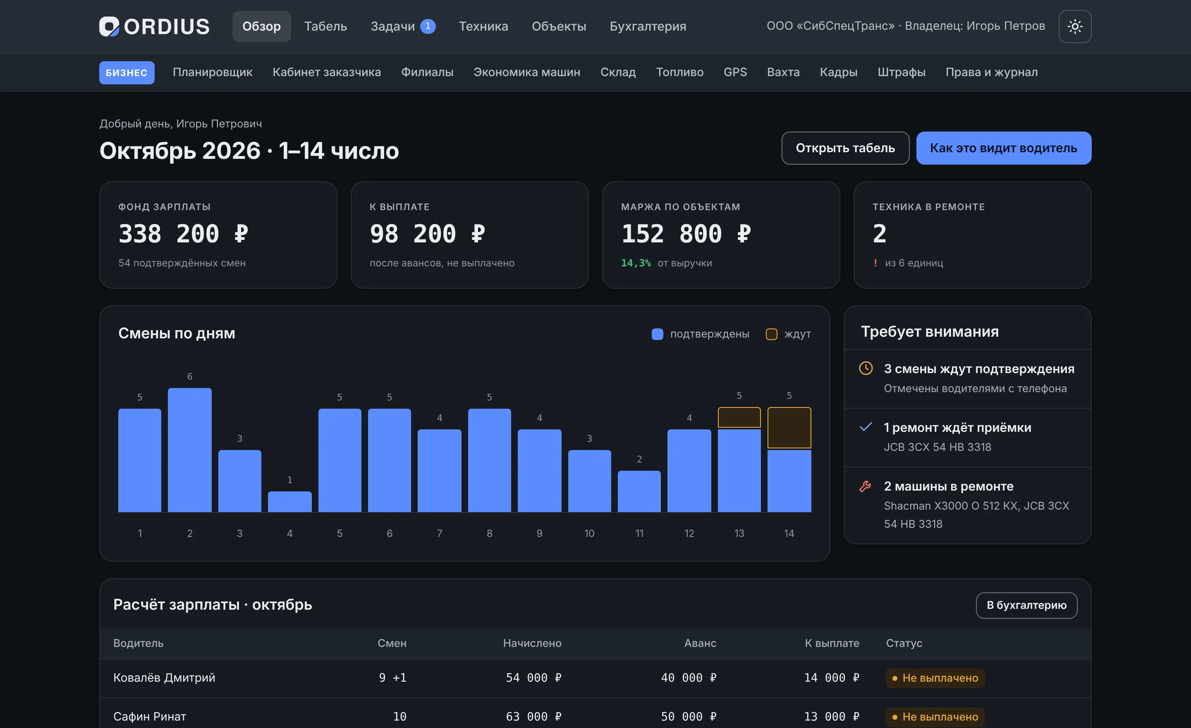The height and width of the screenshot is (728, 1191).
Task: Open the Склад section
Action: pyautogui.click(x=618, y=72)
